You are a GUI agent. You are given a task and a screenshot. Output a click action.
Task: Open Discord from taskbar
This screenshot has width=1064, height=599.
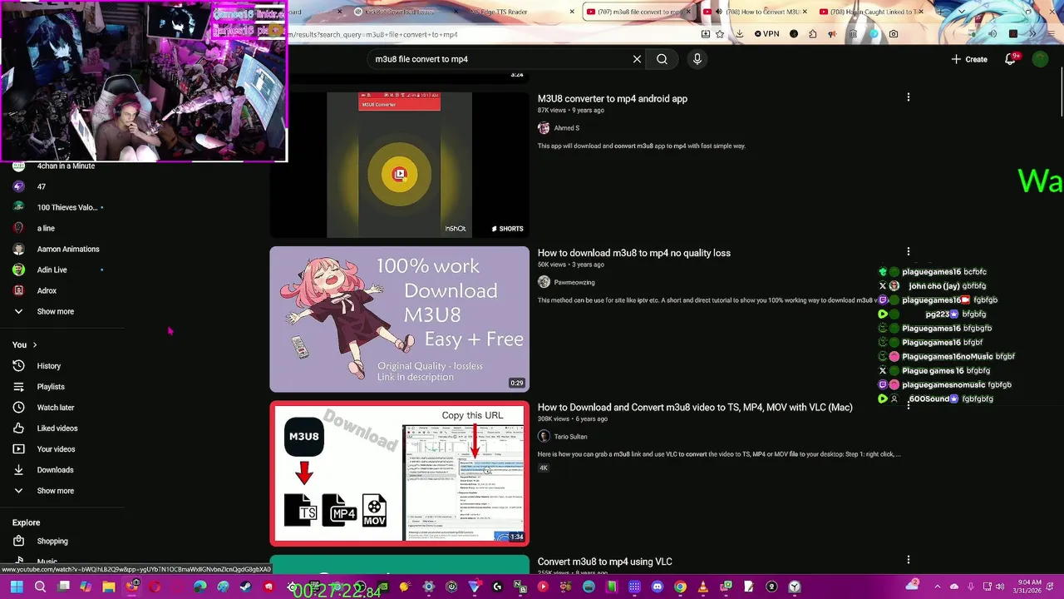tap(658, 587)
